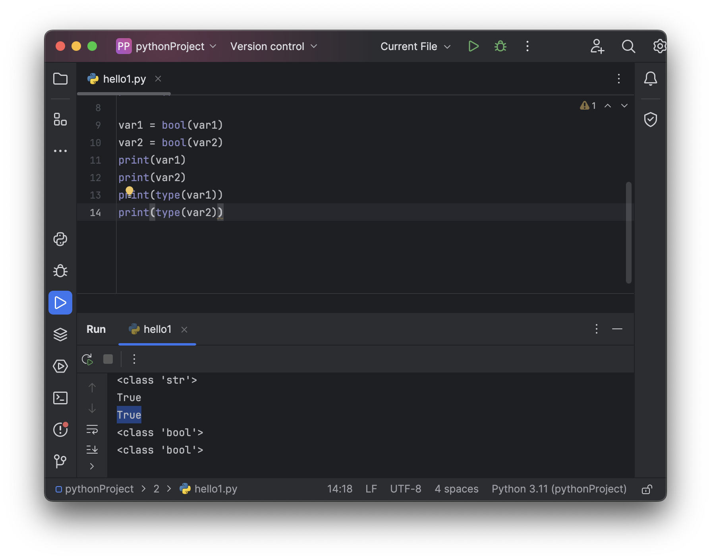Open the Project folder tool window
The width and height of the screenshot is (711, 560).
(x=60, y=79)
